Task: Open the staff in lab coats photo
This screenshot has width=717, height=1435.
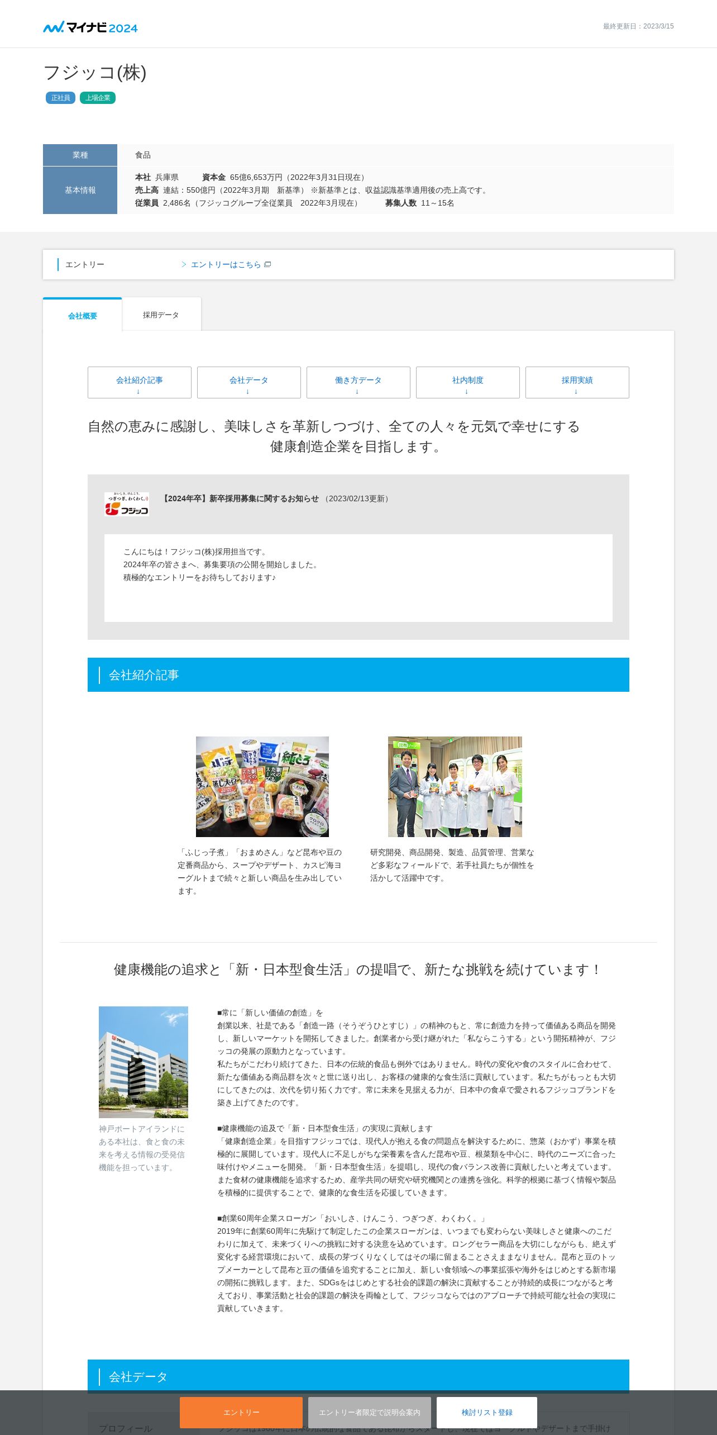Action: [x=455, y=787]
